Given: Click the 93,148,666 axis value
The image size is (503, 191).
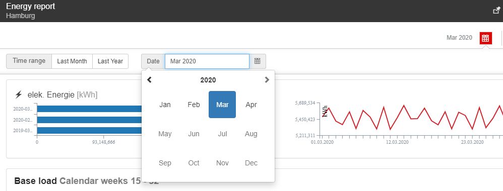Looking at the screenshot, I should 104,142.
